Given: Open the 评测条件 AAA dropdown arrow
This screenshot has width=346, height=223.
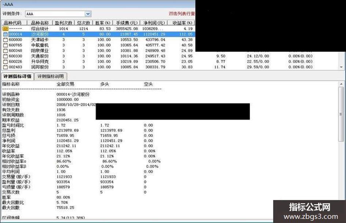Looking at the screenshot, I should (x=88, y=14).
